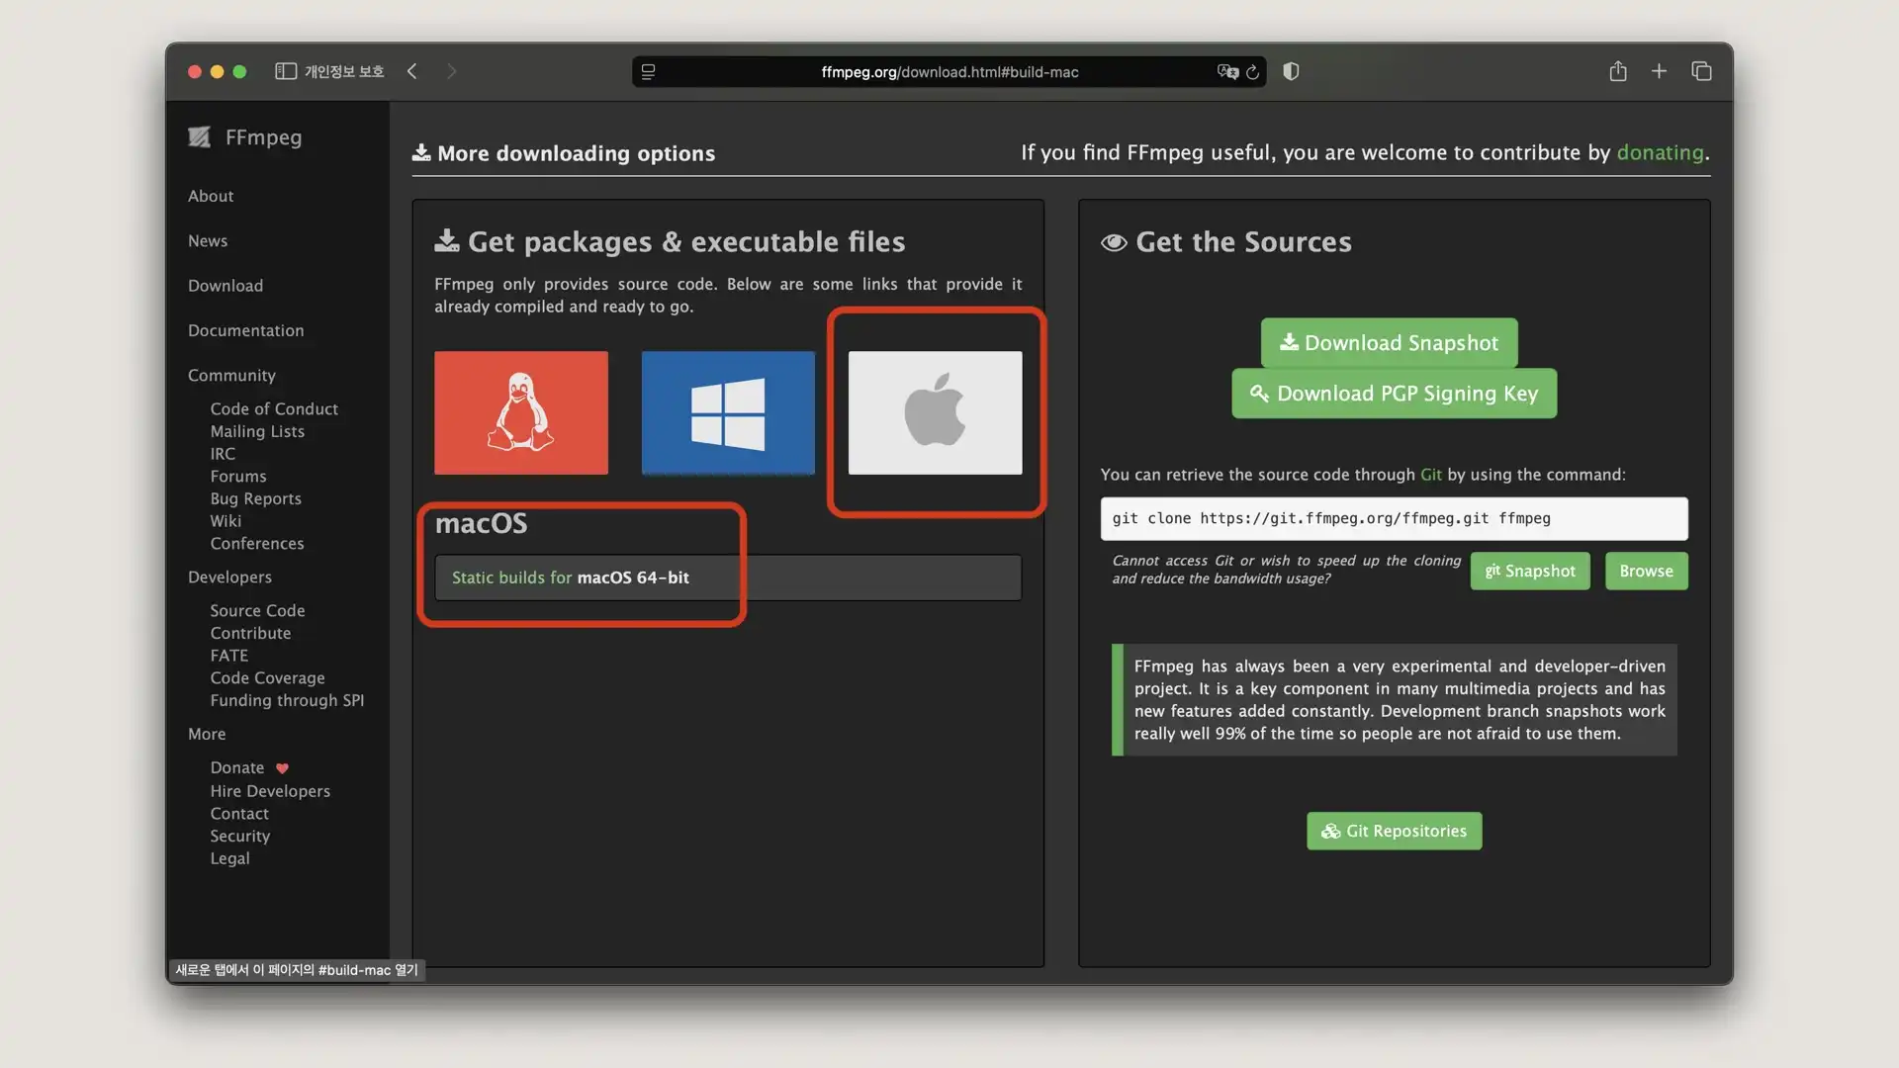Go forward with the right chevron

[452, 71]
